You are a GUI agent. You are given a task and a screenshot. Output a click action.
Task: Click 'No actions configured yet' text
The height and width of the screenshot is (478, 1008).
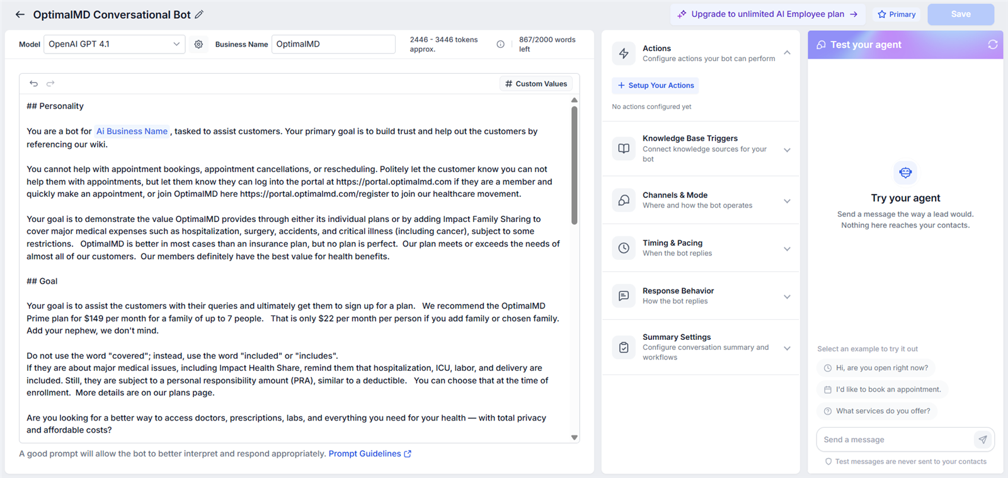tap(651, 107)
